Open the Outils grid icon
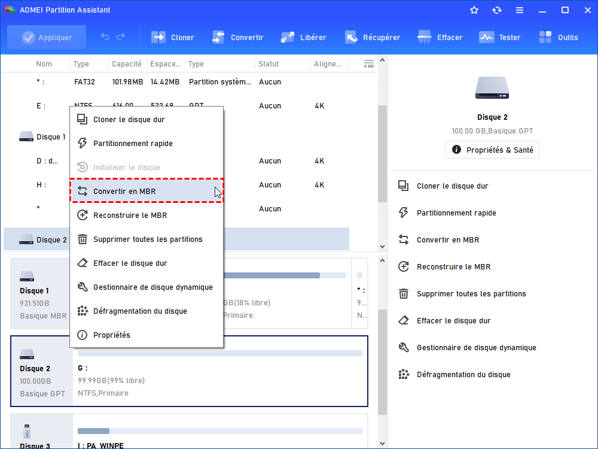Screen dimensions: 598x449 (545, 37)
